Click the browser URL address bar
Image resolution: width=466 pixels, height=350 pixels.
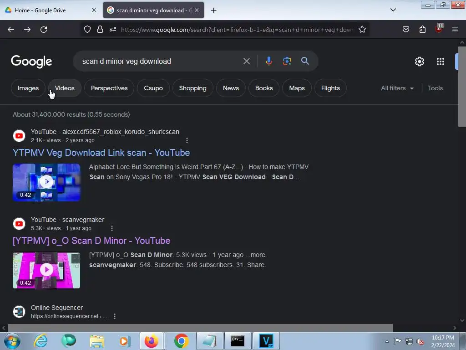[237, 30]
